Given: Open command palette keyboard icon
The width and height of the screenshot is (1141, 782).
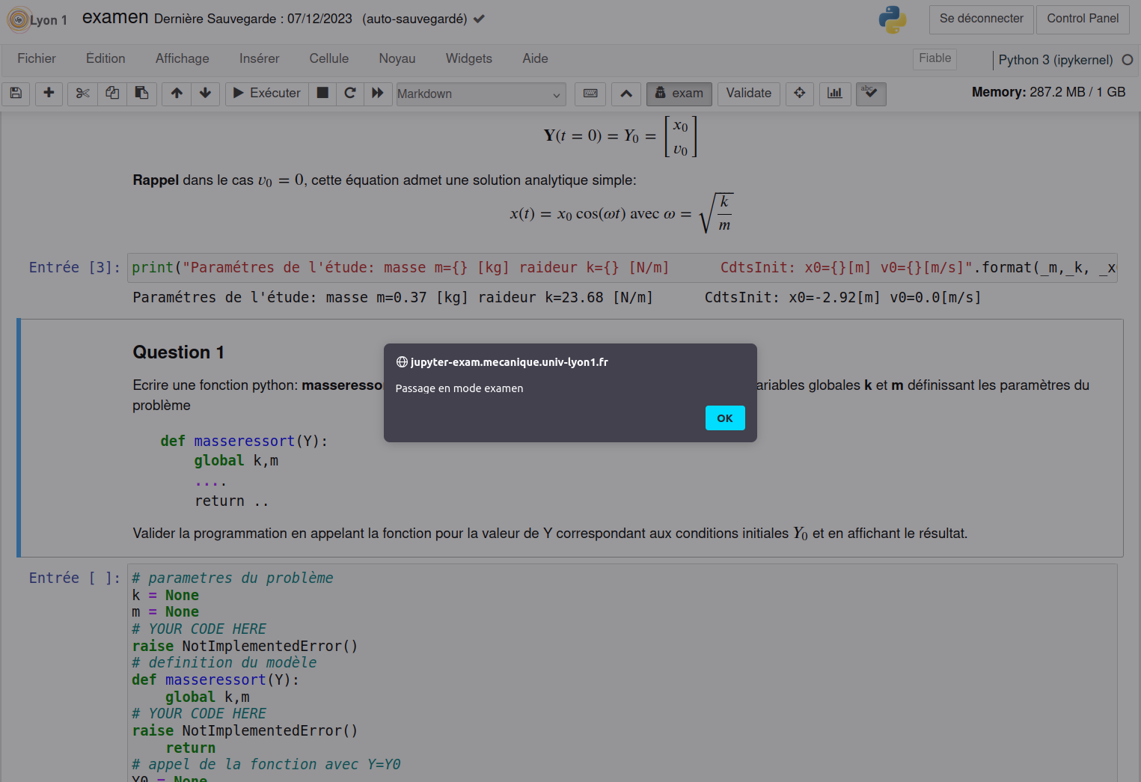Looking at the screenshot, I should [x=590, y=94].
